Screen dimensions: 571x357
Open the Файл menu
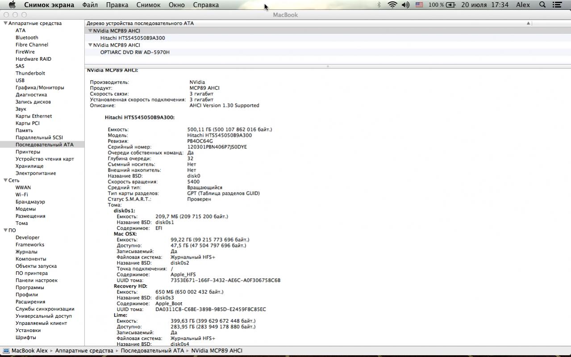point(90,5)
